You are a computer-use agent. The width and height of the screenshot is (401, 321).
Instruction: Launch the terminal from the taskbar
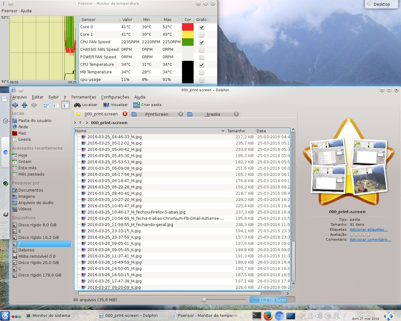point(257,316)
